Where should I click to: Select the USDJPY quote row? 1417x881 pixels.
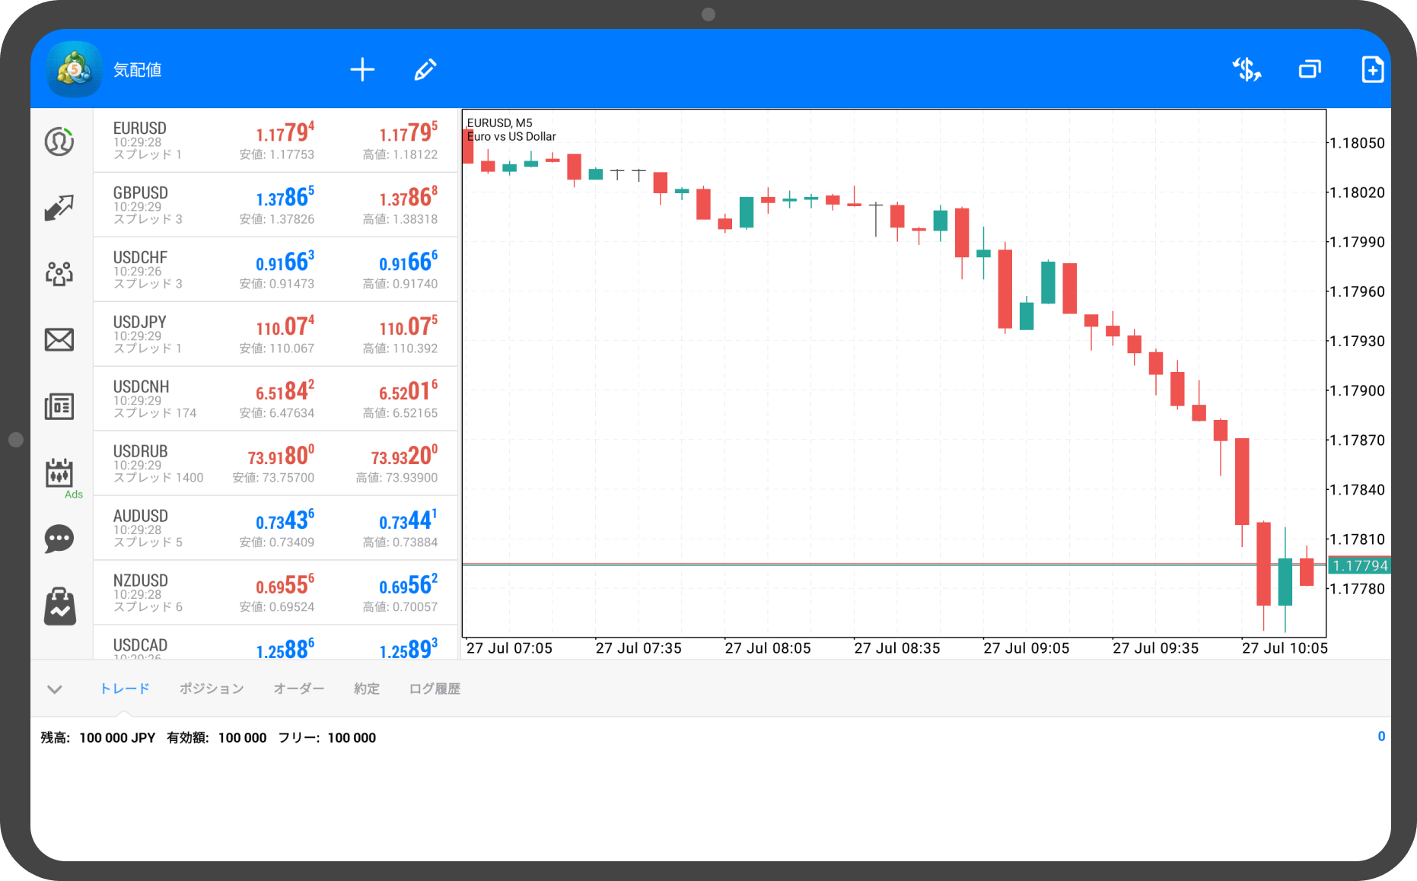(275, 334)
